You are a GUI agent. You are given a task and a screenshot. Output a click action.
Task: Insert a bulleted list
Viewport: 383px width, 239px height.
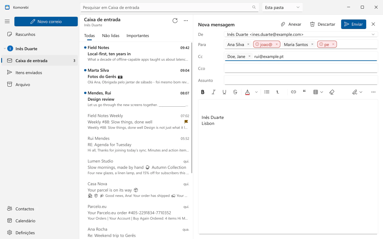[267, 92]
